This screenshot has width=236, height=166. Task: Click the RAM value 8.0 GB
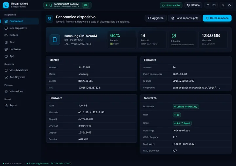[83, 106]
